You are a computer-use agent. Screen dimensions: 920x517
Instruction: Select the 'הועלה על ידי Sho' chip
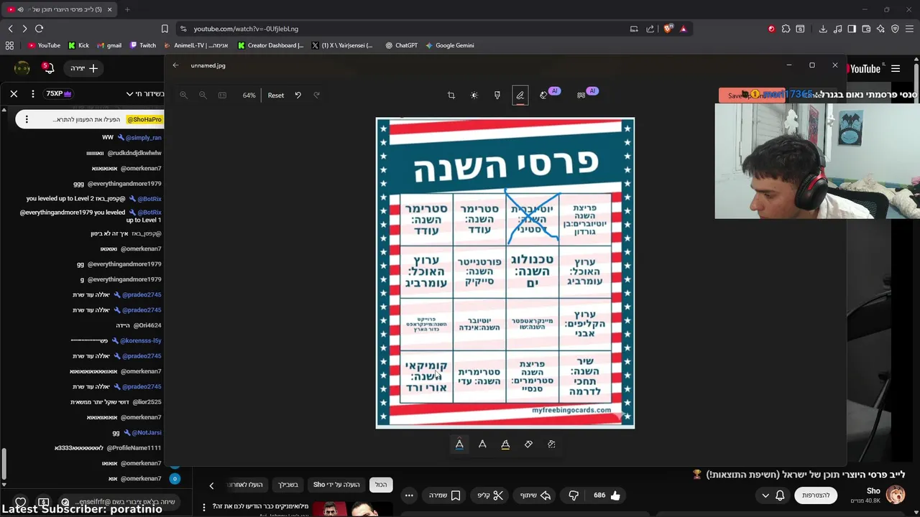click(x=336, y=485)
